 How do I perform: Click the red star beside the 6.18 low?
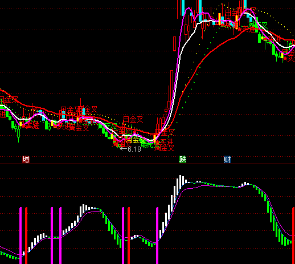157,142
